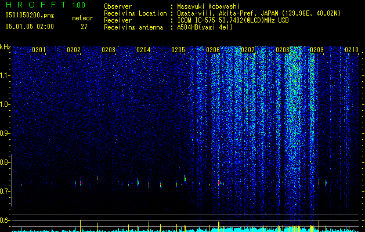365x232 pixels.
Task: Click the 0202 time marker
Action: click(x=74, y=50)
